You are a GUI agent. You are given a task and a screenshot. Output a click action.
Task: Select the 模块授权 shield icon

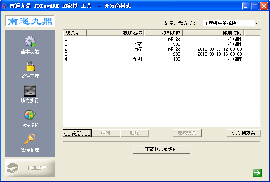(30, 115)
